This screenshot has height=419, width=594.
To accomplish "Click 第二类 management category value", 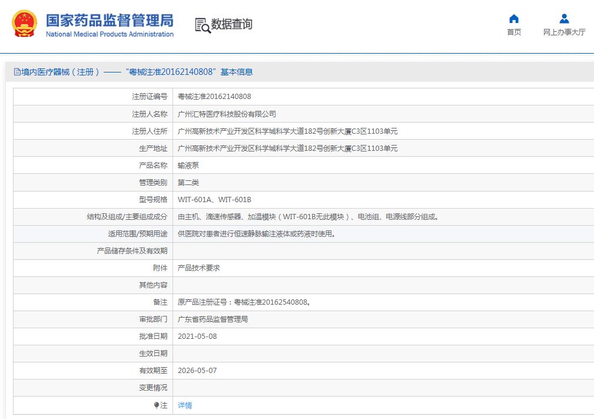I will point(188,182).
